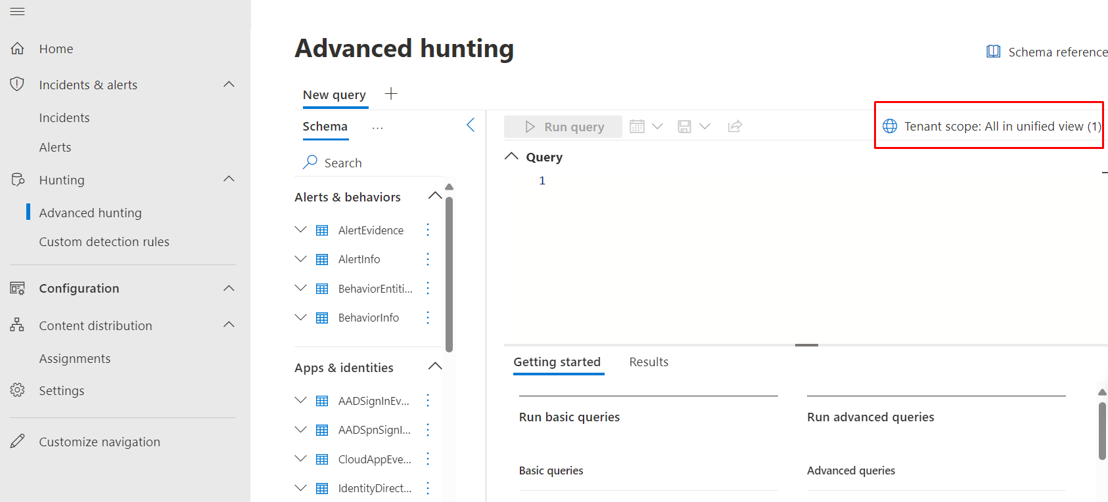
Task: Select the Getting started tab
Action: click(557, 362)
